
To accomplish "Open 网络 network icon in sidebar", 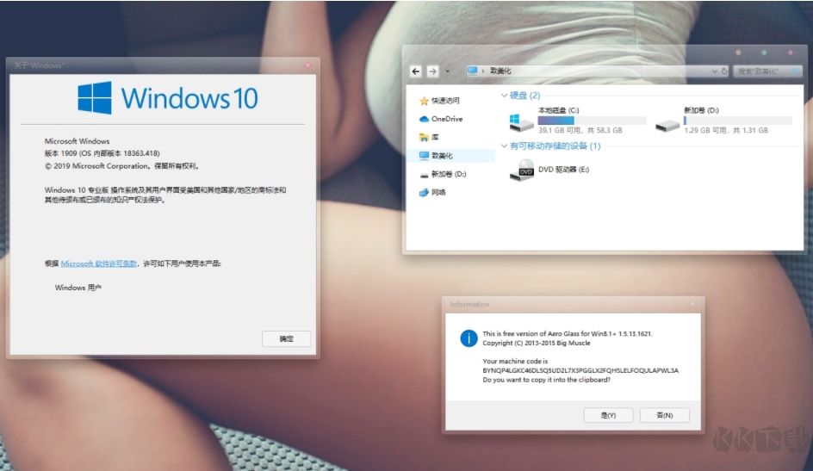I will coord(424,192).
